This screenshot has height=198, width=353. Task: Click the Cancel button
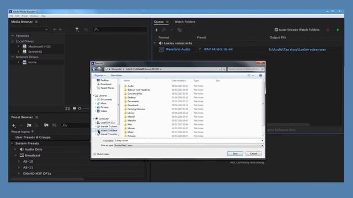click(x=254, y=153)
